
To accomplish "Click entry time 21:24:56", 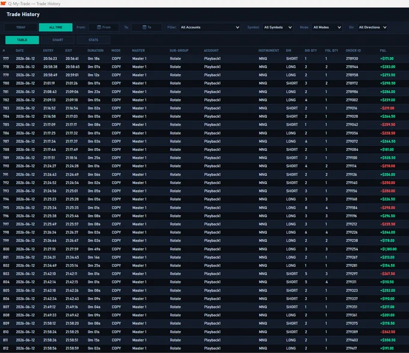I will point(50,191).
